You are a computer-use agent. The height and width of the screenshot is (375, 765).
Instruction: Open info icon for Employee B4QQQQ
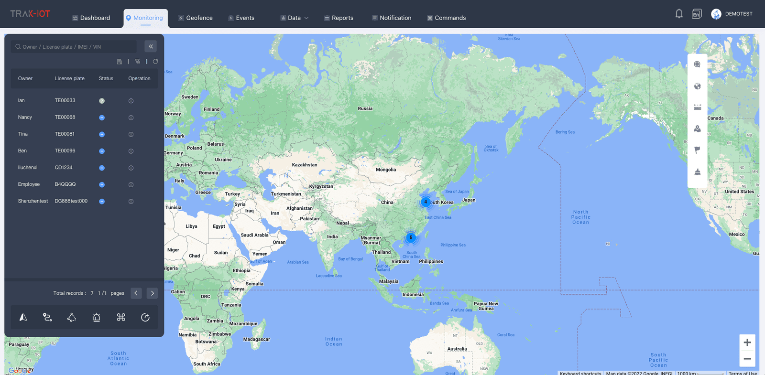131,184
